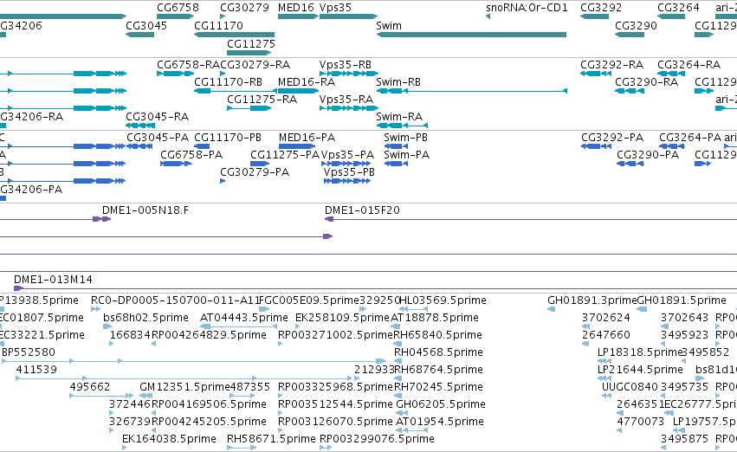Click the BP552580 EST label
The height and width of the screenshot is (452, 737).
point(29,352)
